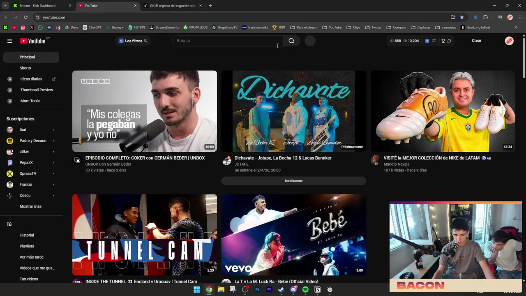Open the Capturas bookmark folder

(x=420, y=28)
